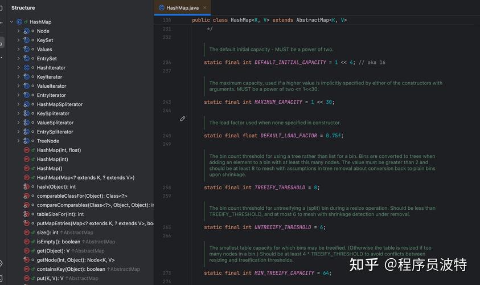The height and width of the screenshot is (285, 480).
Task: Switch to the HashMap.java tab
Action: tap(182, 7)
